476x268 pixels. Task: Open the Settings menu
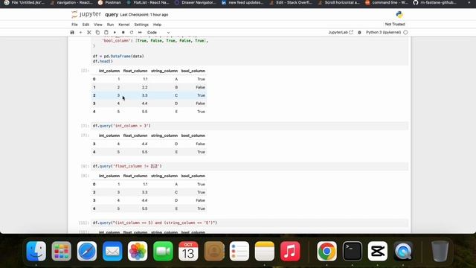pyautogui.click(x=141, y=25)
